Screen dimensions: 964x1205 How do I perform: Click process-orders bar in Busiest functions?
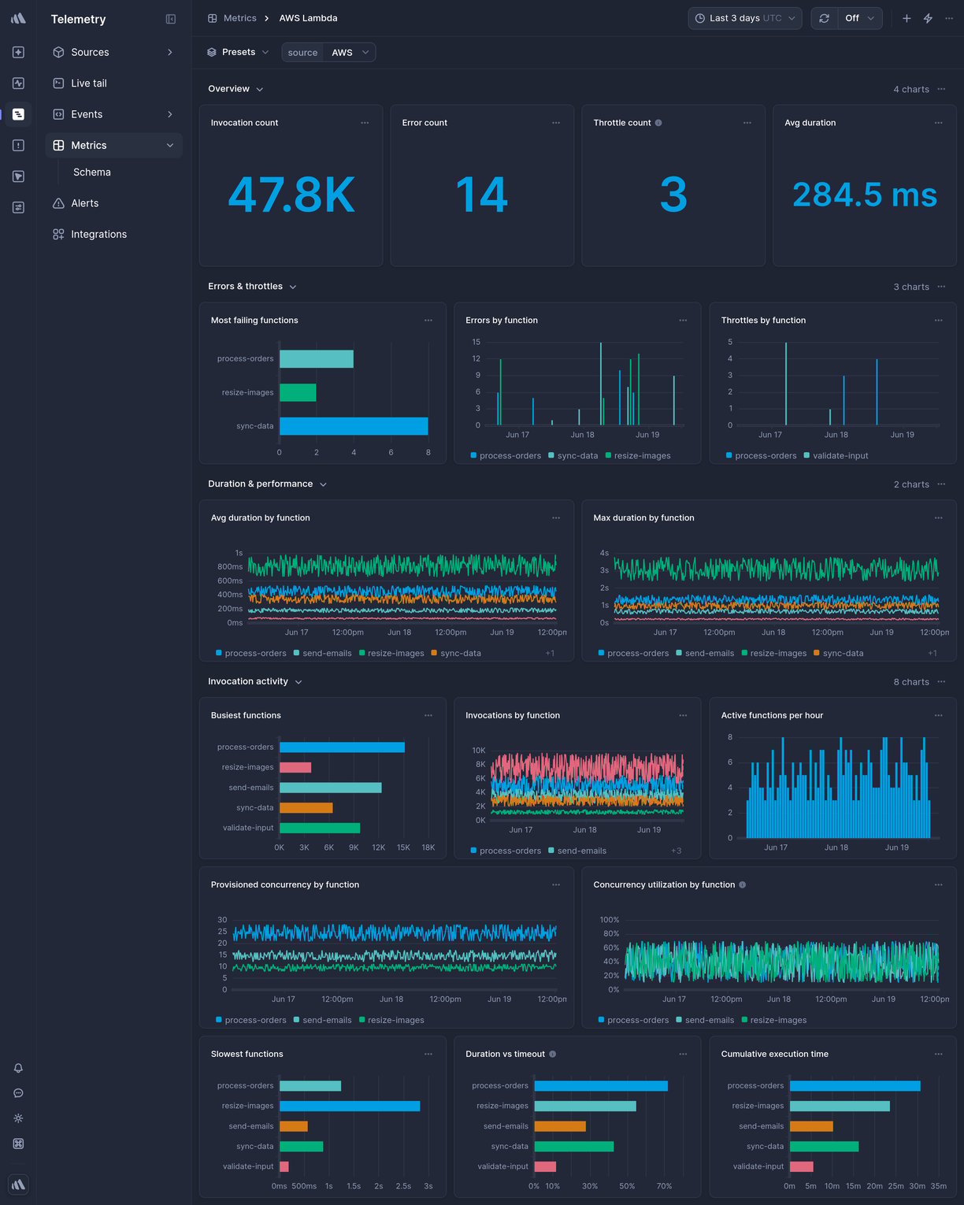tap(342, 747)
